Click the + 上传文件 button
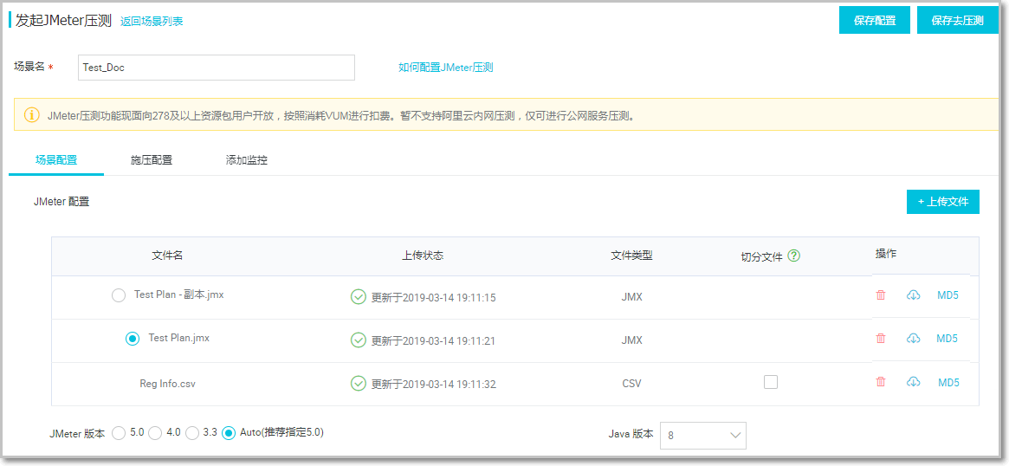 pos(942,202)
